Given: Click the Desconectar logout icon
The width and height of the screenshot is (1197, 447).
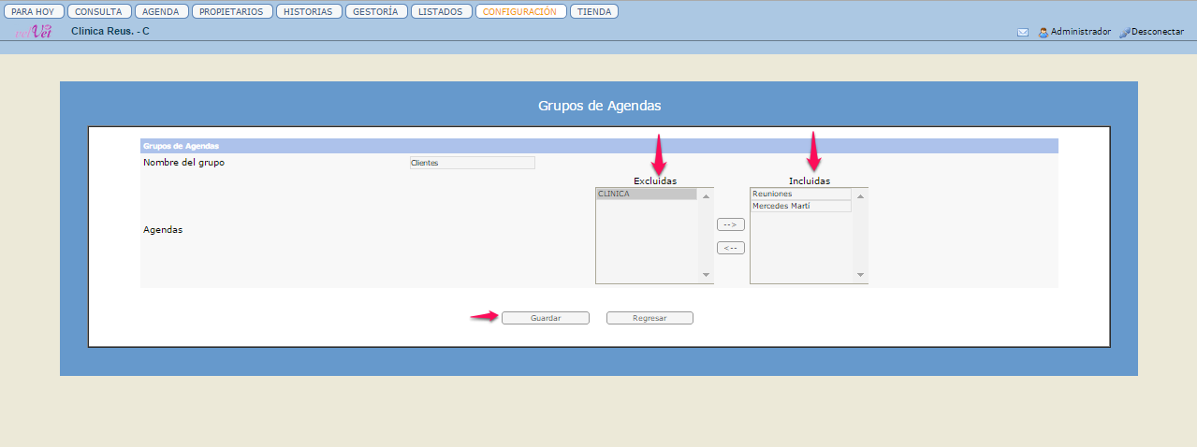Looking at the screenshot, I should [1125, 32].
